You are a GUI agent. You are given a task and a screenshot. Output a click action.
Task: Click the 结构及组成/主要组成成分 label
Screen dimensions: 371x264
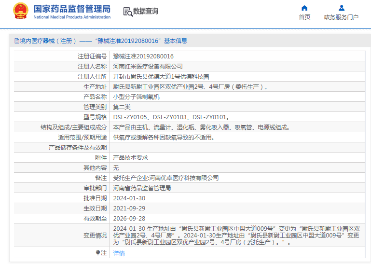point(74,127)
